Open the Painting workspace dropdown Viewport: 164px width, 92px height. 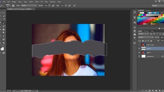pos(158,6)
